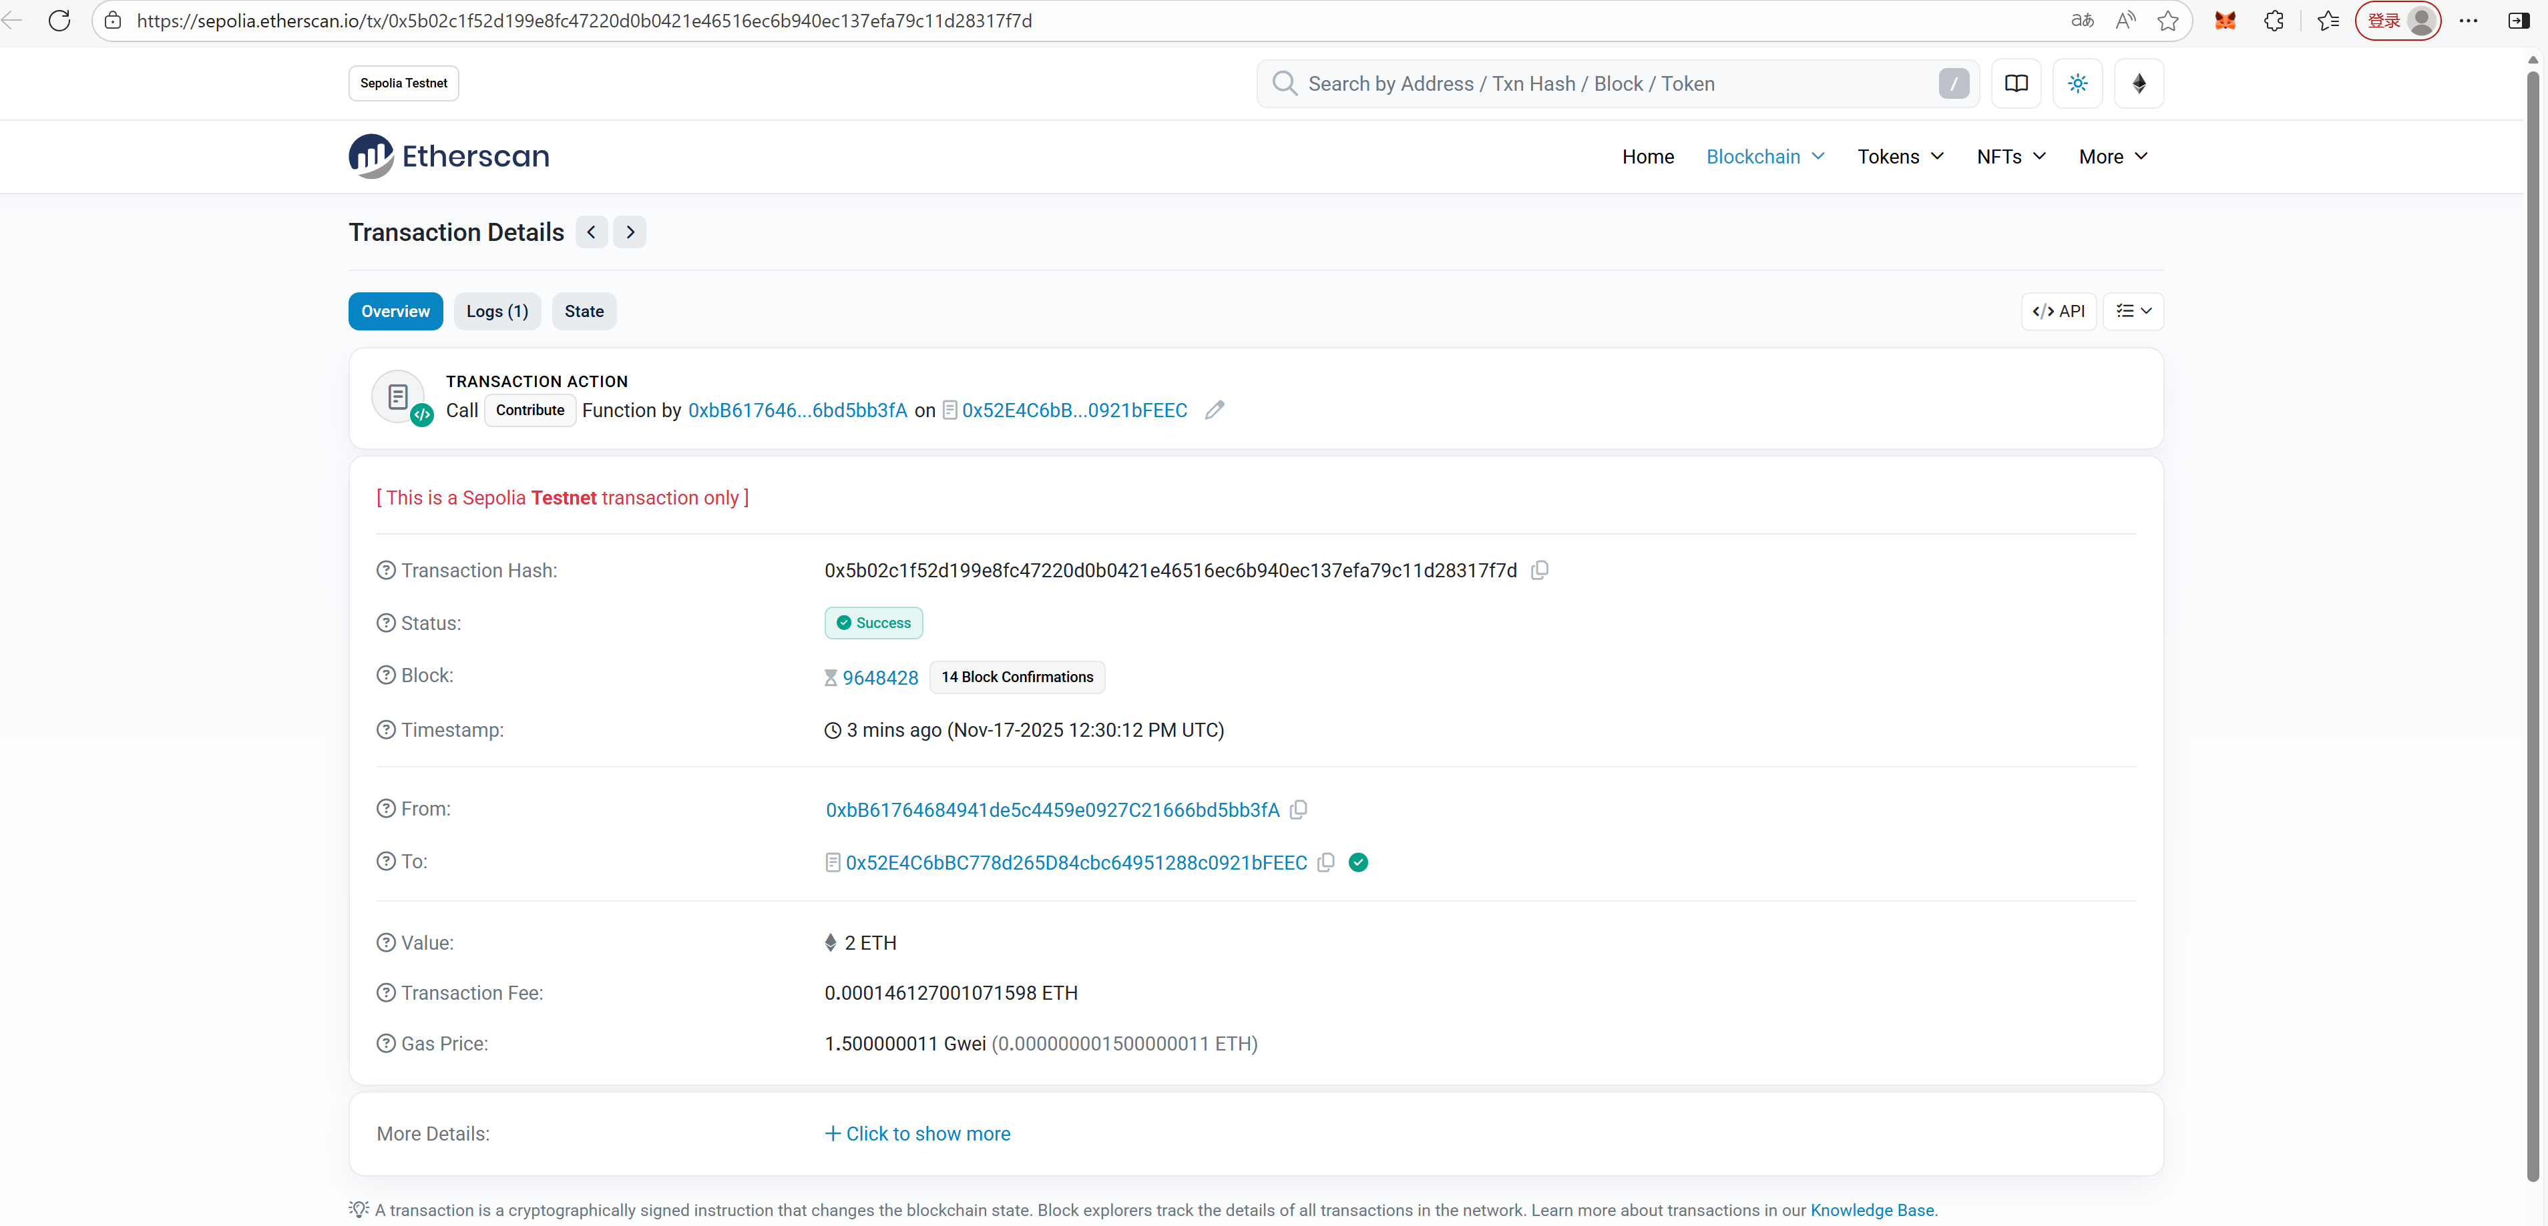Open block 9648428 link

click(879, 678)
